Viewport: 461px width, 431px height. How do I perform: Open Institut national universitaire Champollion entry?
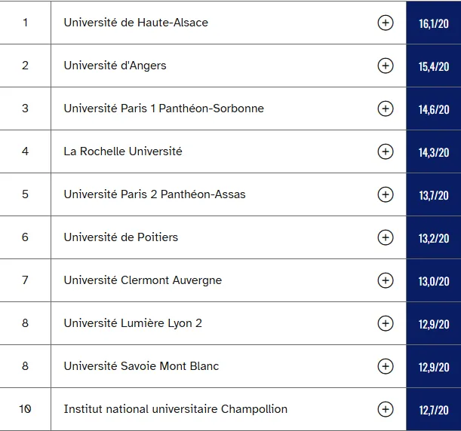click(176, 409)
